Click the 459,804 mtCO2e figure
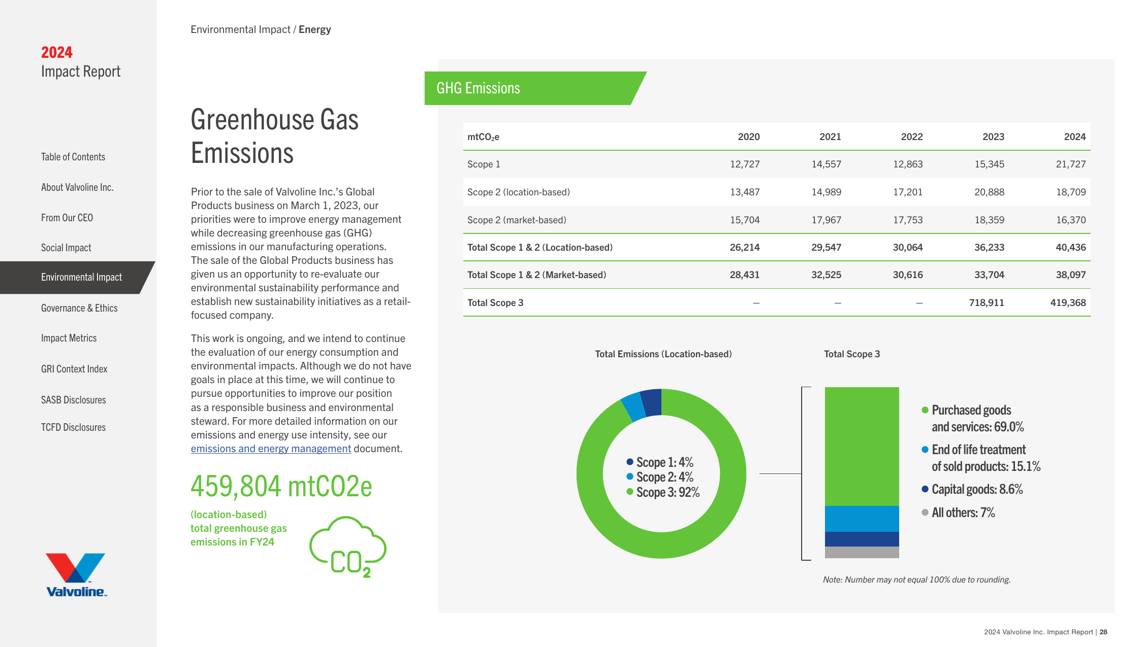The height and width of the screenshot is (647, 1143). point(281,486)
